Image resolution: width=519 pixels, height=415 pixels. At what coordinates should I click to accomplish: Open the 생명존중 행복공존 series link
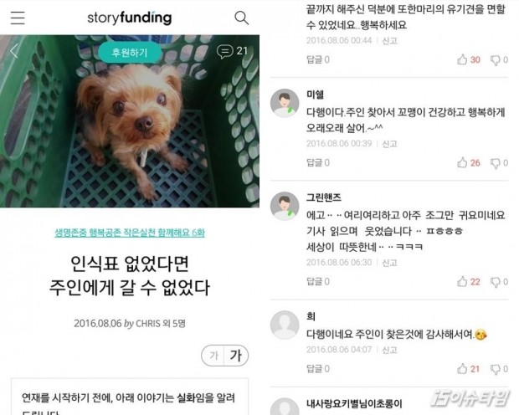tap(130, 233)
